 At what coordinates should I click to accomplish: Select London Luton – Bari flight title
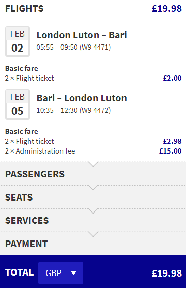(82, 35)
